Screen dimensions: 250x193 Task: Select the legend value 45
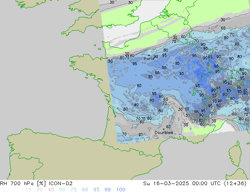tap(51, 190)
